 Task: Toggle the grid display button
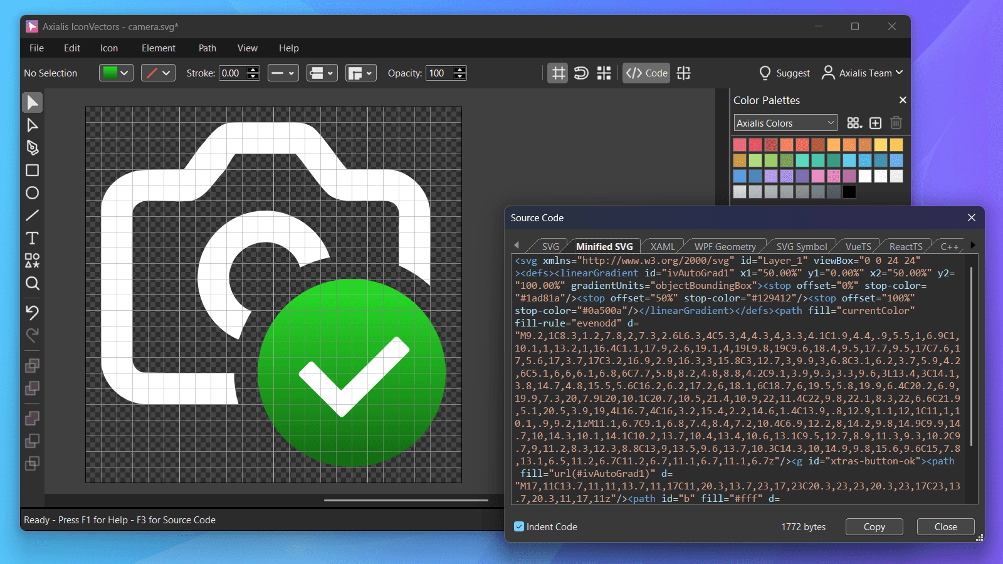tap(558, 73)
